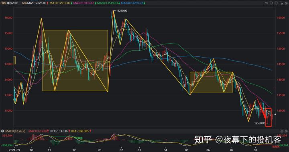Close the MACD indicator panel

click(286, 131)
